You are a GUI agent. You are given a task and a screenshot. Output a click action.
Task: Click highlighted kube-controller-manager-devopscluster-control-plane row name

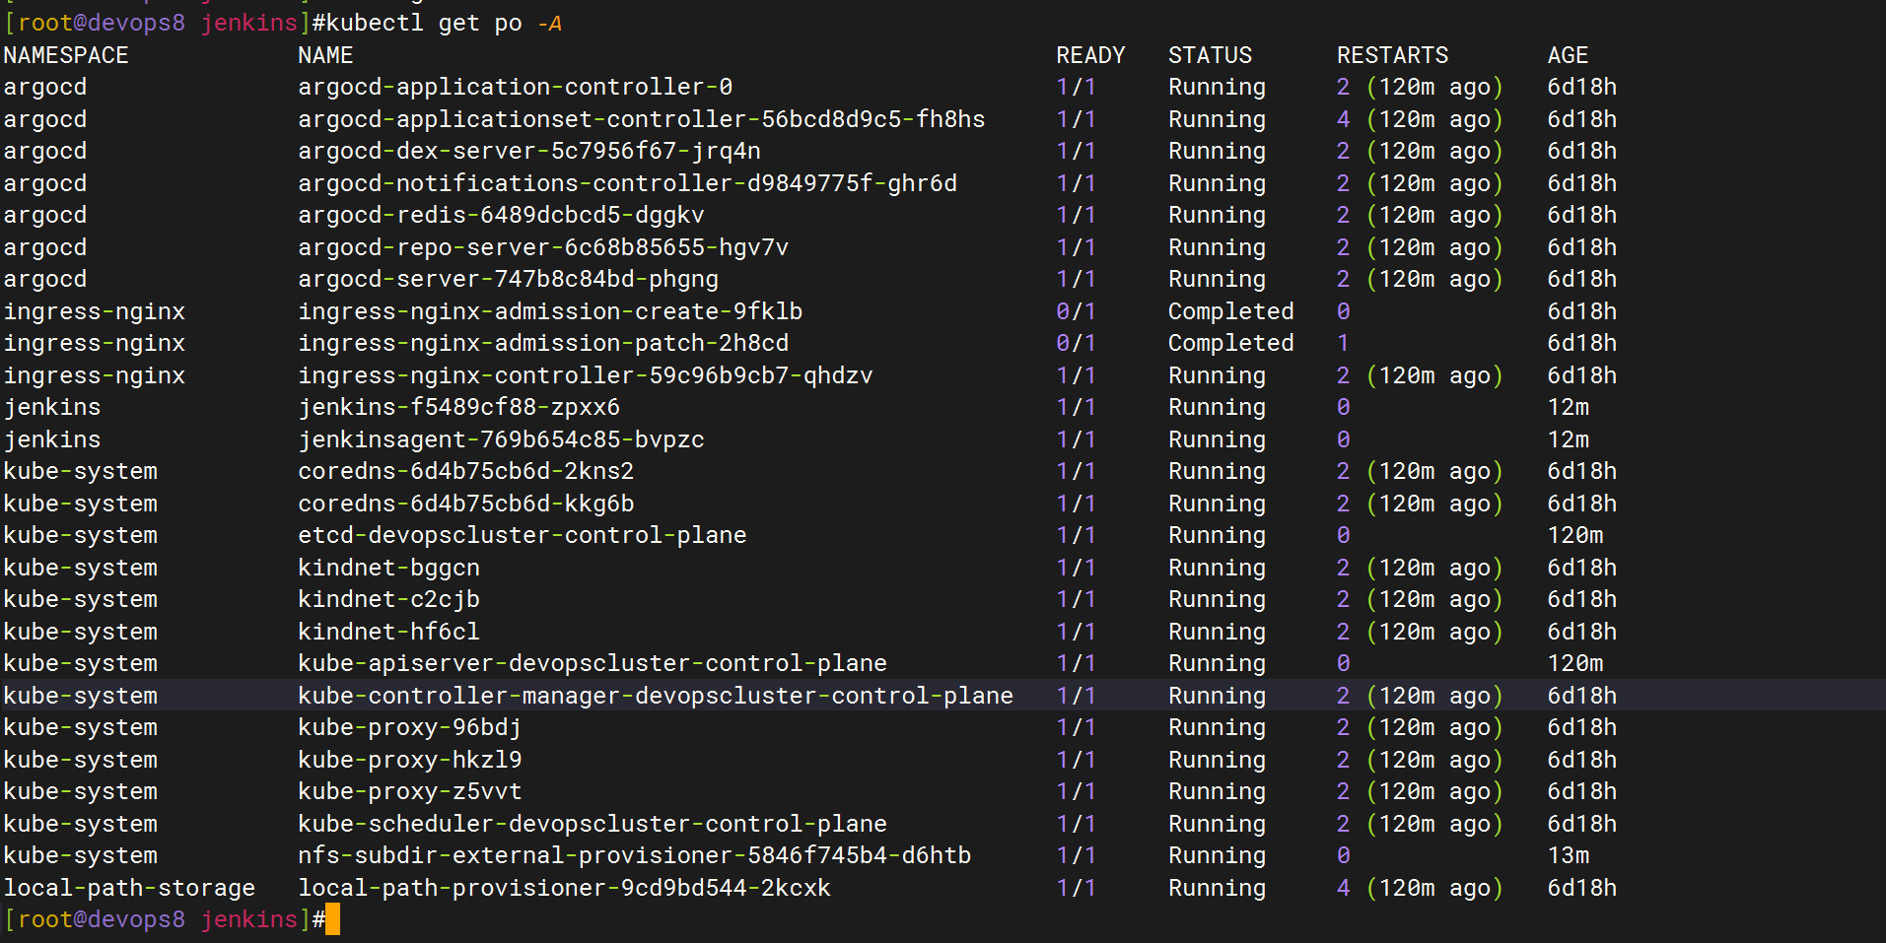[x=655, y=696]
